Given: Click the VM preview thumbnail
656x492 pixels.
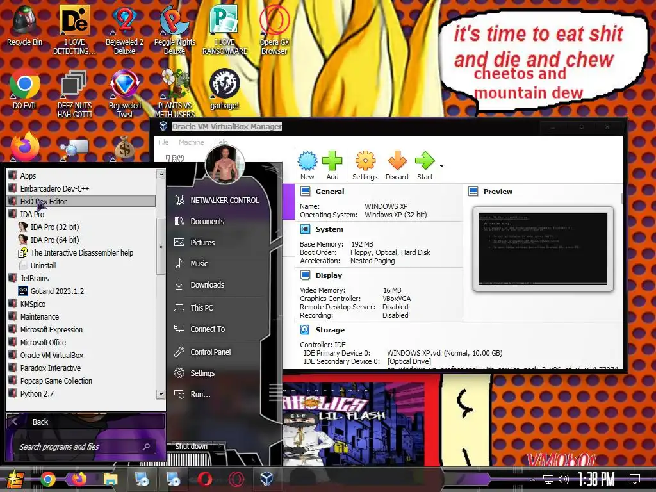Looking at the screenshot, I should [543, 249].
